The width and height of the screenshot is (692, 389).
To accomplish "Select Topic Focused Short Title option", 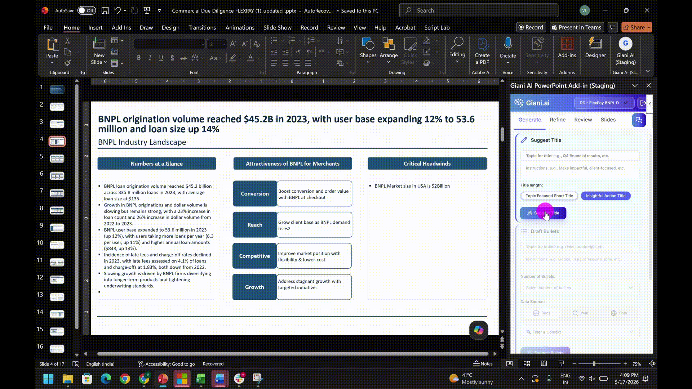I will point(549,196).
